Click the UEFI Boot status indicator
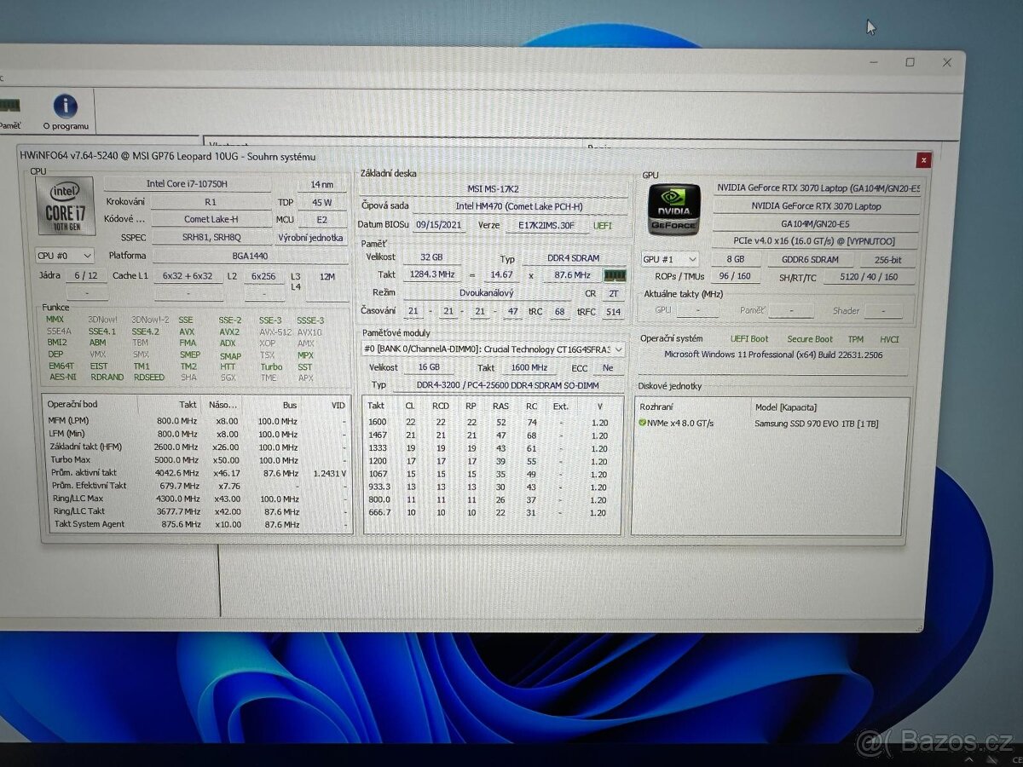1023x767 pixels. (x=748, y=338)
